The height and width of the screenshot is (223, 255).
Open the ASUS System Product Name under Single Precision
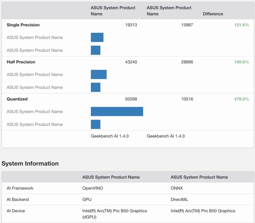(x=35, y=38)
